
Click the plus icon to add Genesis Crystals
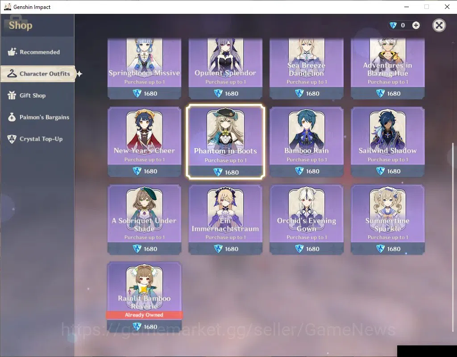coord(416,25)
